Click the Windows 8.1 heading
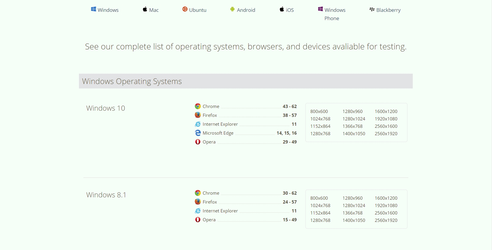The height and width of the screenshot is (250, 492). click(x=106, y=195)
